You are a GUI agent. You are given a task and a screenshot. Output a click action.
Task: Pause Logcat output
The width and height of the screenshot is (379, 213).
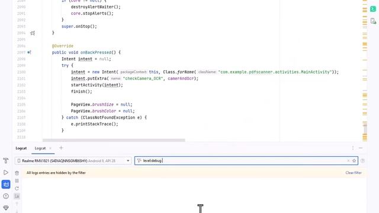click(17, 180)
